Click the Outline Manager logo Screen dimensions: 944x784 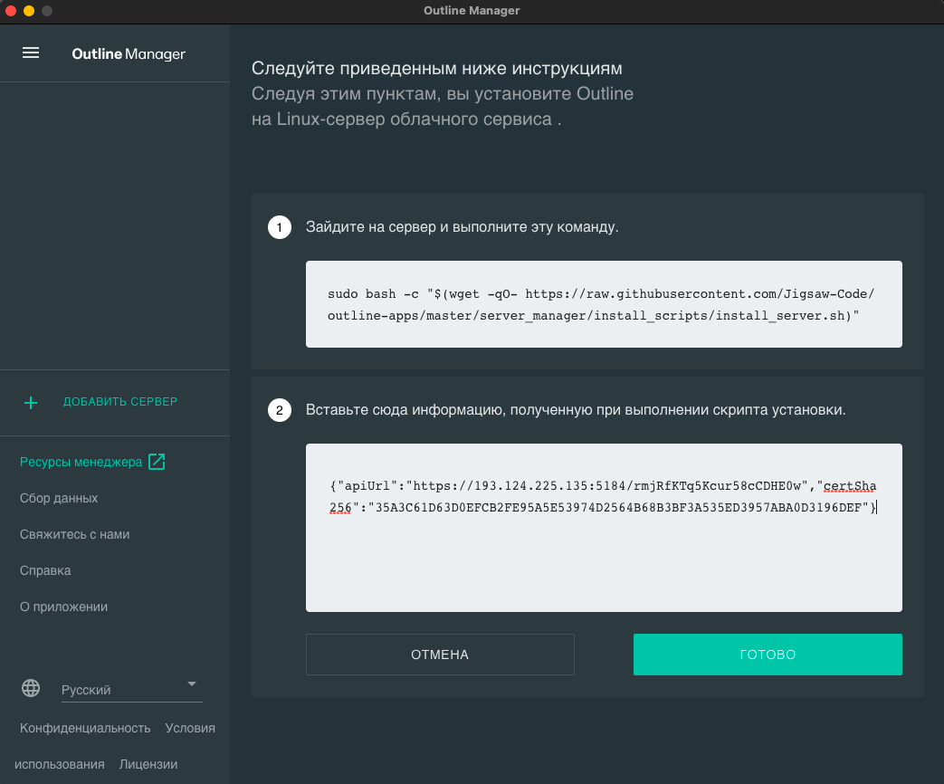(x=129, y=54)
